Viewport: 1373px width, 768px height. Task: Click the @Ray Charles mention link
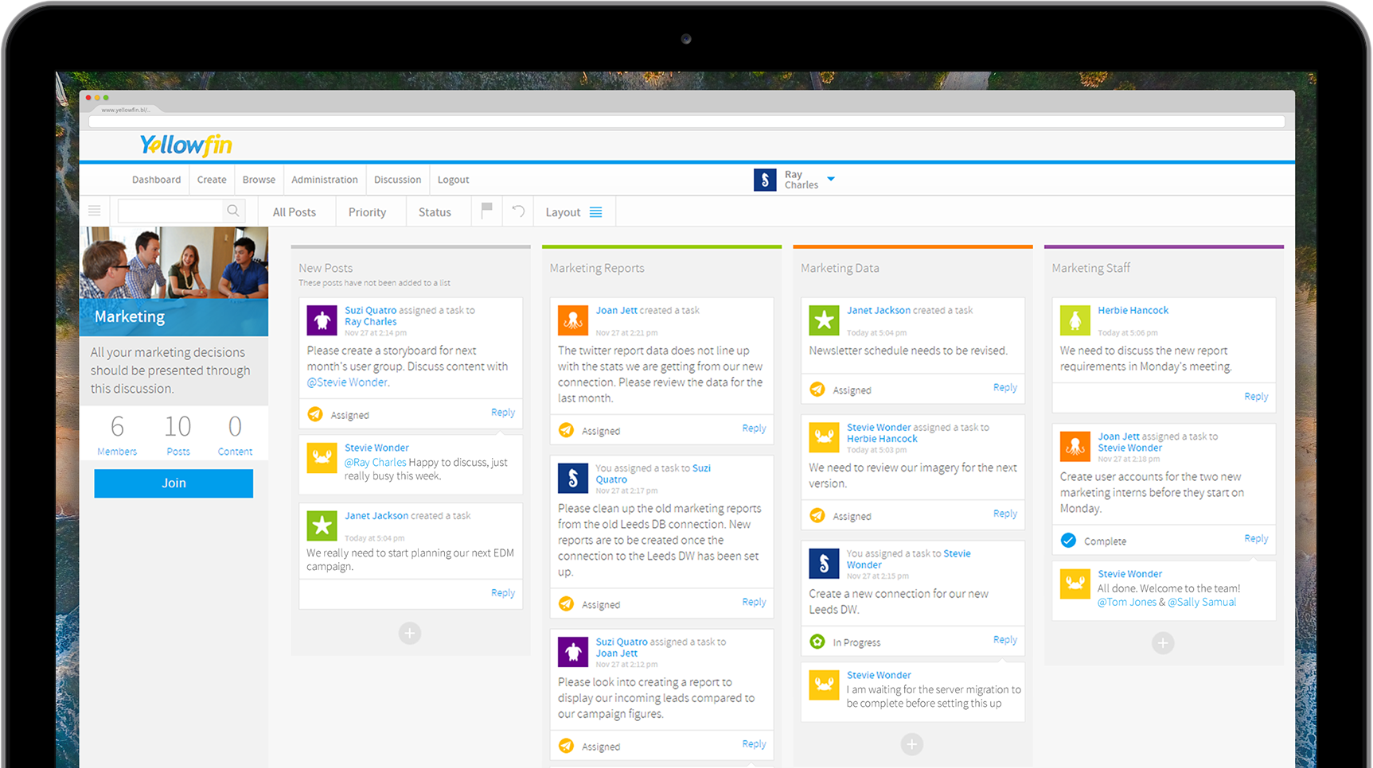(x=375, y=462)
